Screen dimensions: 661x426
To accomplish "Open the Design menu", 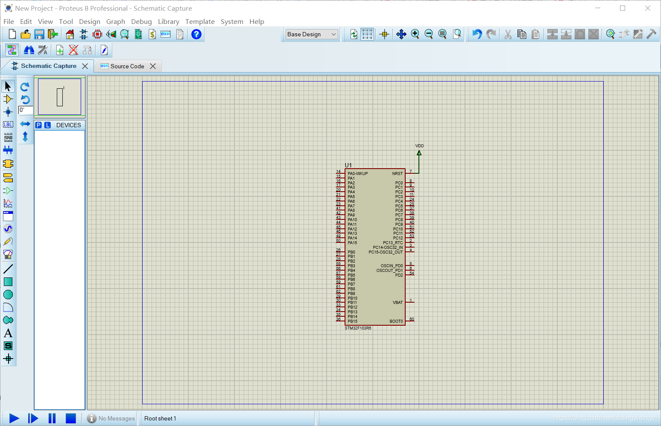I will coord(90,21).
